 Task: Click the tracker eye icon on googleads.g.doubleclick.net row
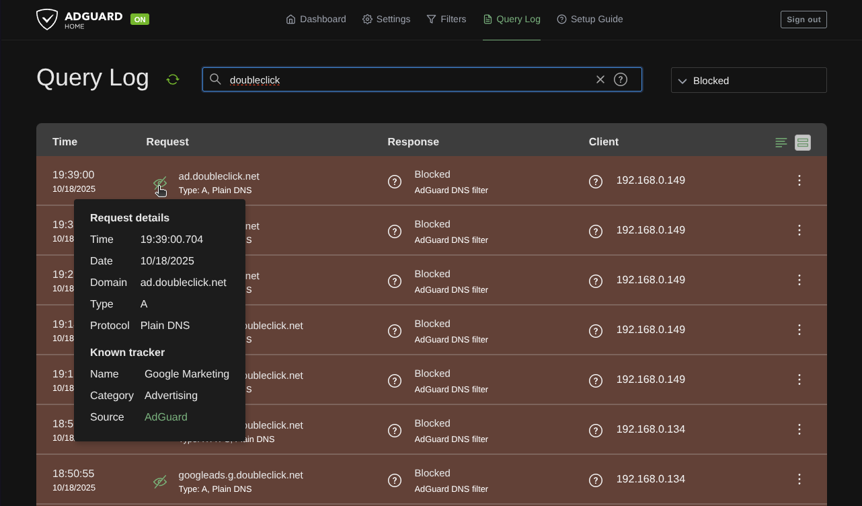(159, 482)
